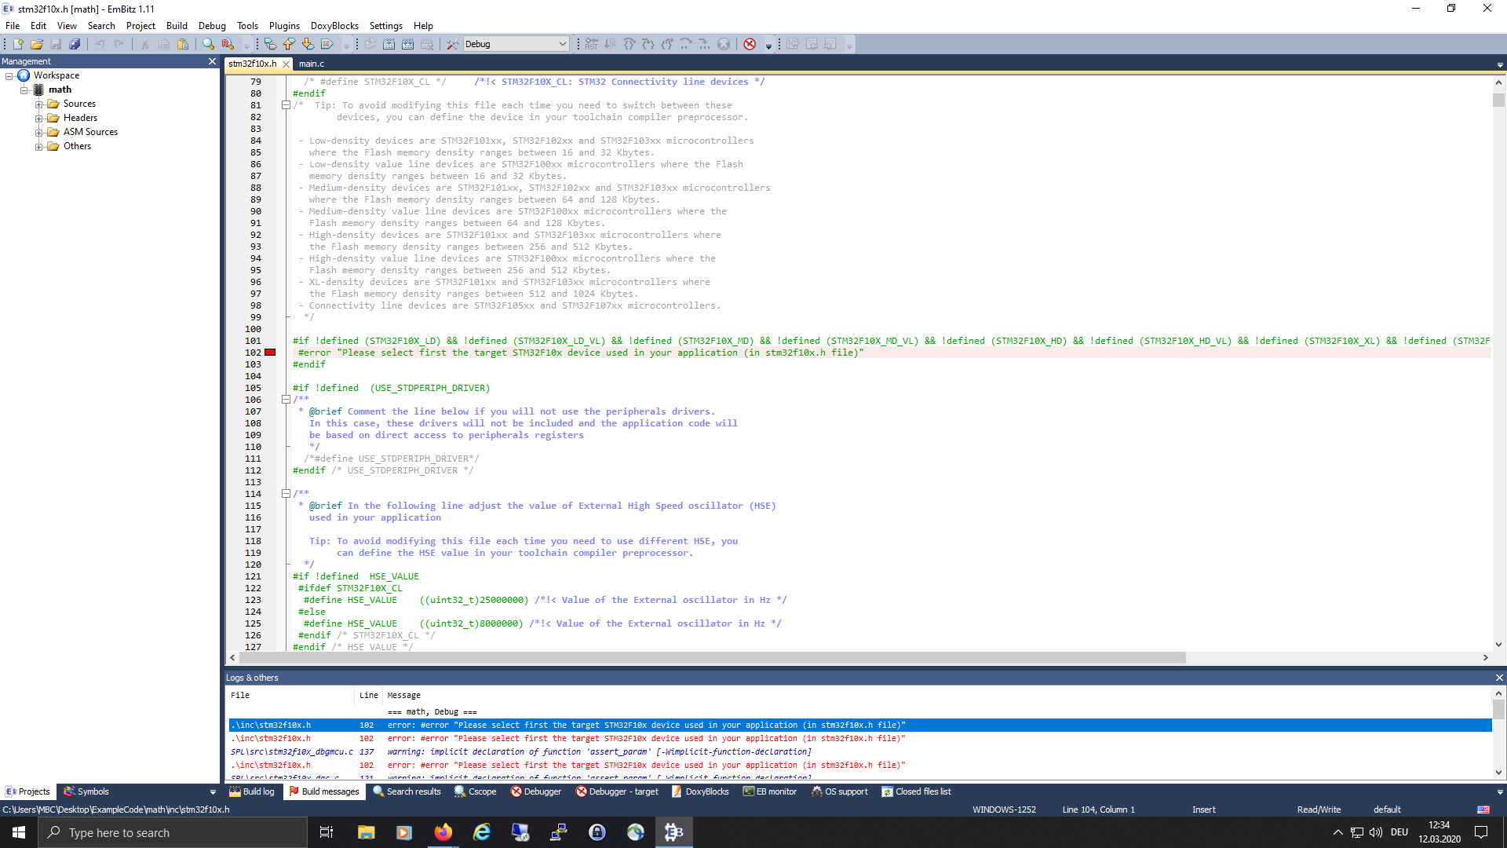This screenshot has width=1507, height=848.
Task: Click the Open file folder icon
Action: tap(37, 44)
